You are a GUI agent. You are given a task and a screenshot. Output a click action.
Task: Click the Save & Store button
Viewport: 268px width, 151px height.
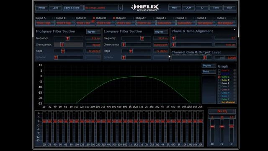point(73,8)
